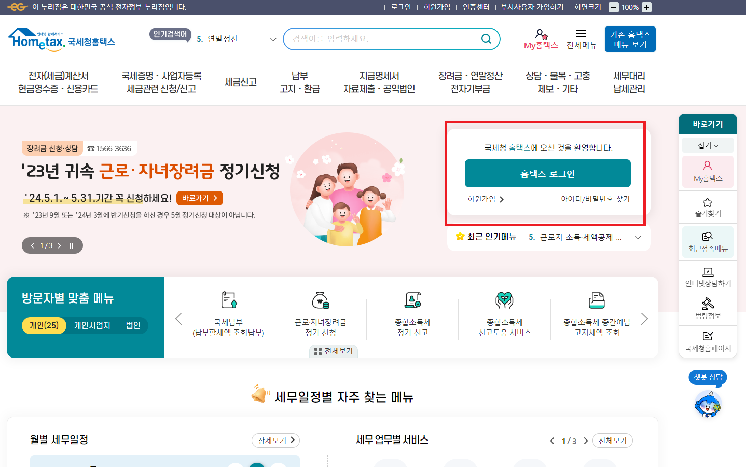
Task: Collapse sidebar with 접기 button
Action: point(708,145)
